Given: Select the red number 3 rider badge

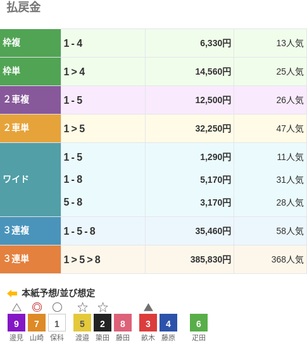Looking at the screenshot, I should tap(148, 323).
